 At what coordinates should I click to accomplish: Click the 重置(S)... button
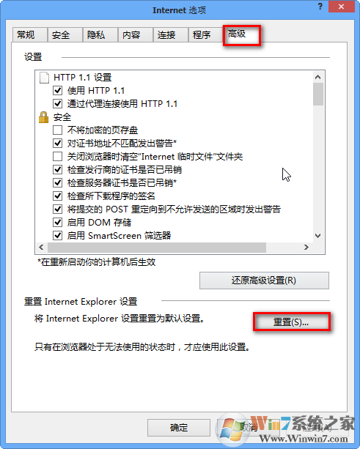[x=291, y=322]
